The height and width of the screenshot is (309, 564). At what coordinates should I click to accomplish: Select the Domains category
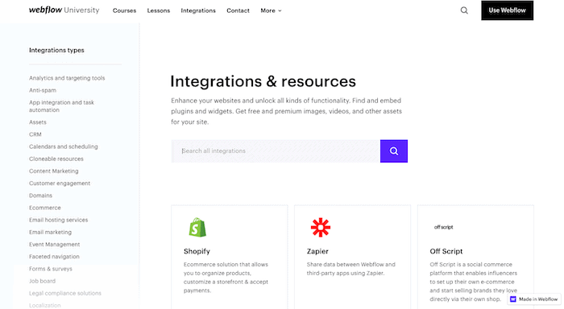click(40, 196)
